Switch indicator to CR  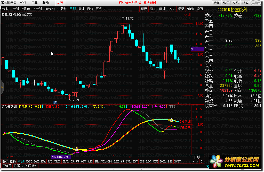coord(73,161)
